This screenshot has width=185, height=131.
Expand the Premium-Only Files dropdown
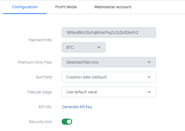(109, 62)
